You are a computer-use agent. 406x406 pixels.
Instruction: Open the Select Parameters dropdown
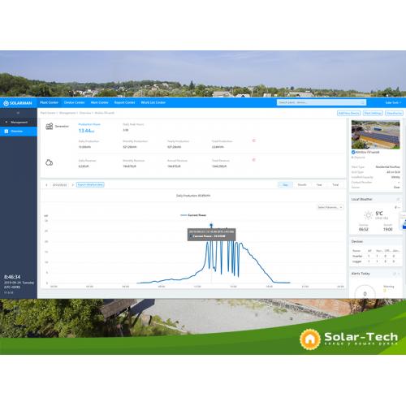(x=330, y=207)
